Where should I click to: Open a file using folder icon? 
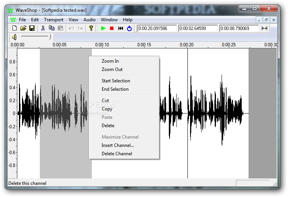(23, 28)
